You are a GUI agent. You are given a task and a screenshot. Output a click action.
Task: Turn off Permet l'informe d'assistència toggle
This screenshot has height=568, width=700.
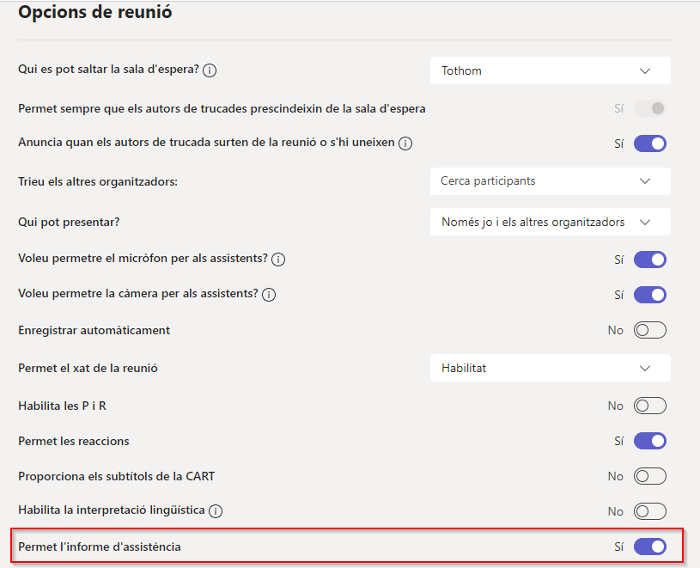[x=650, y=547]
